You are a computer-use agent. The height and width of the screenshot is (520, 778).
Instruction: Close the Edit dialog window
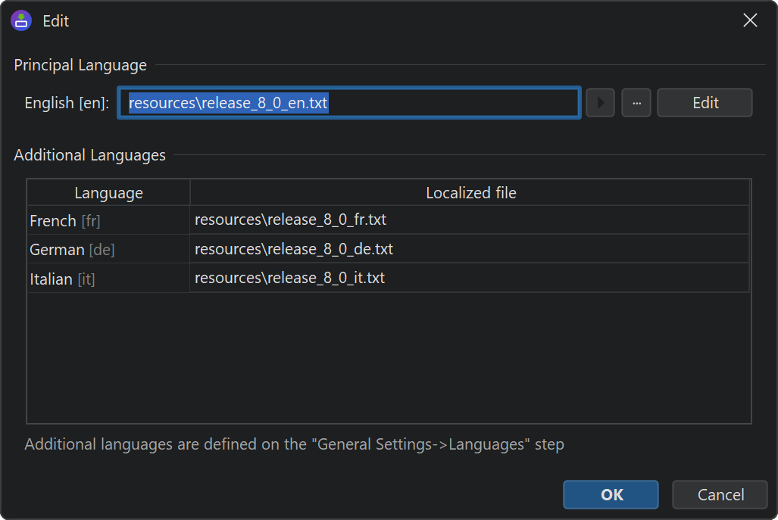[750, 20]
